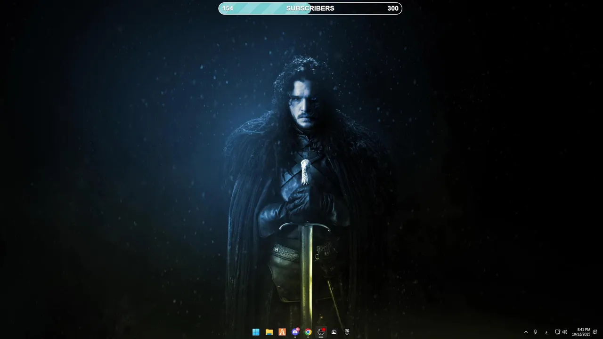
Task: Open the white dinosaur-head app icon
Action: (334, 332)
